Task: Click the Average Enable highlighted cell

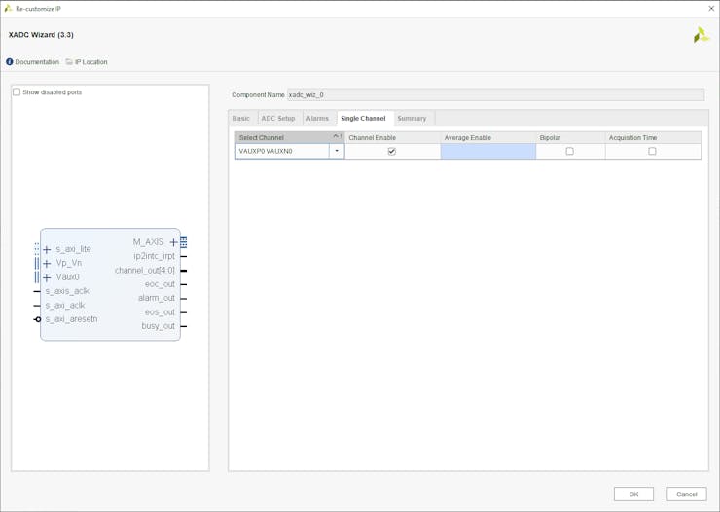Action: [x=488, y=151]
